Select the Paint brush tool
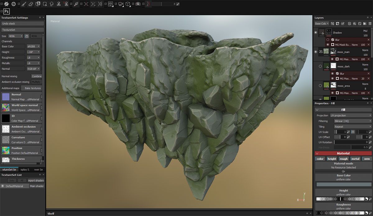The width and height of the screenshot is (373, 216). point(24,4)
